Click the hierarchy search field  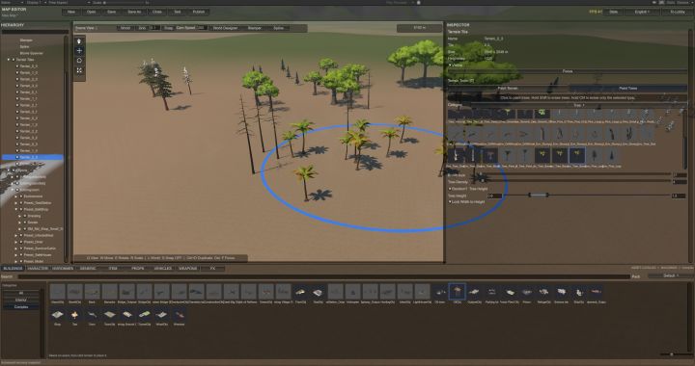click(x=35, y=32)
